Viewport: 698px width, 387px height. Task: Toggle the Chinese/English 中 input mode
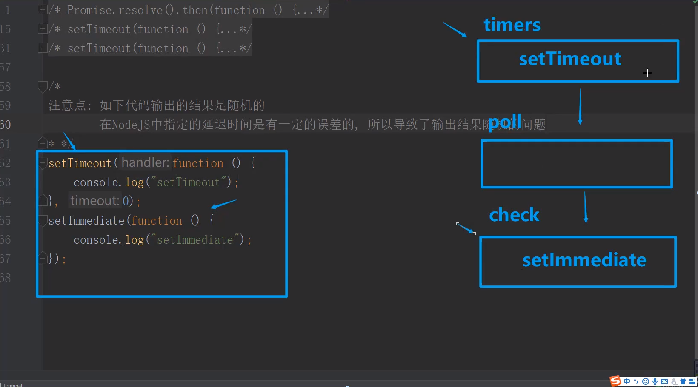627,381
